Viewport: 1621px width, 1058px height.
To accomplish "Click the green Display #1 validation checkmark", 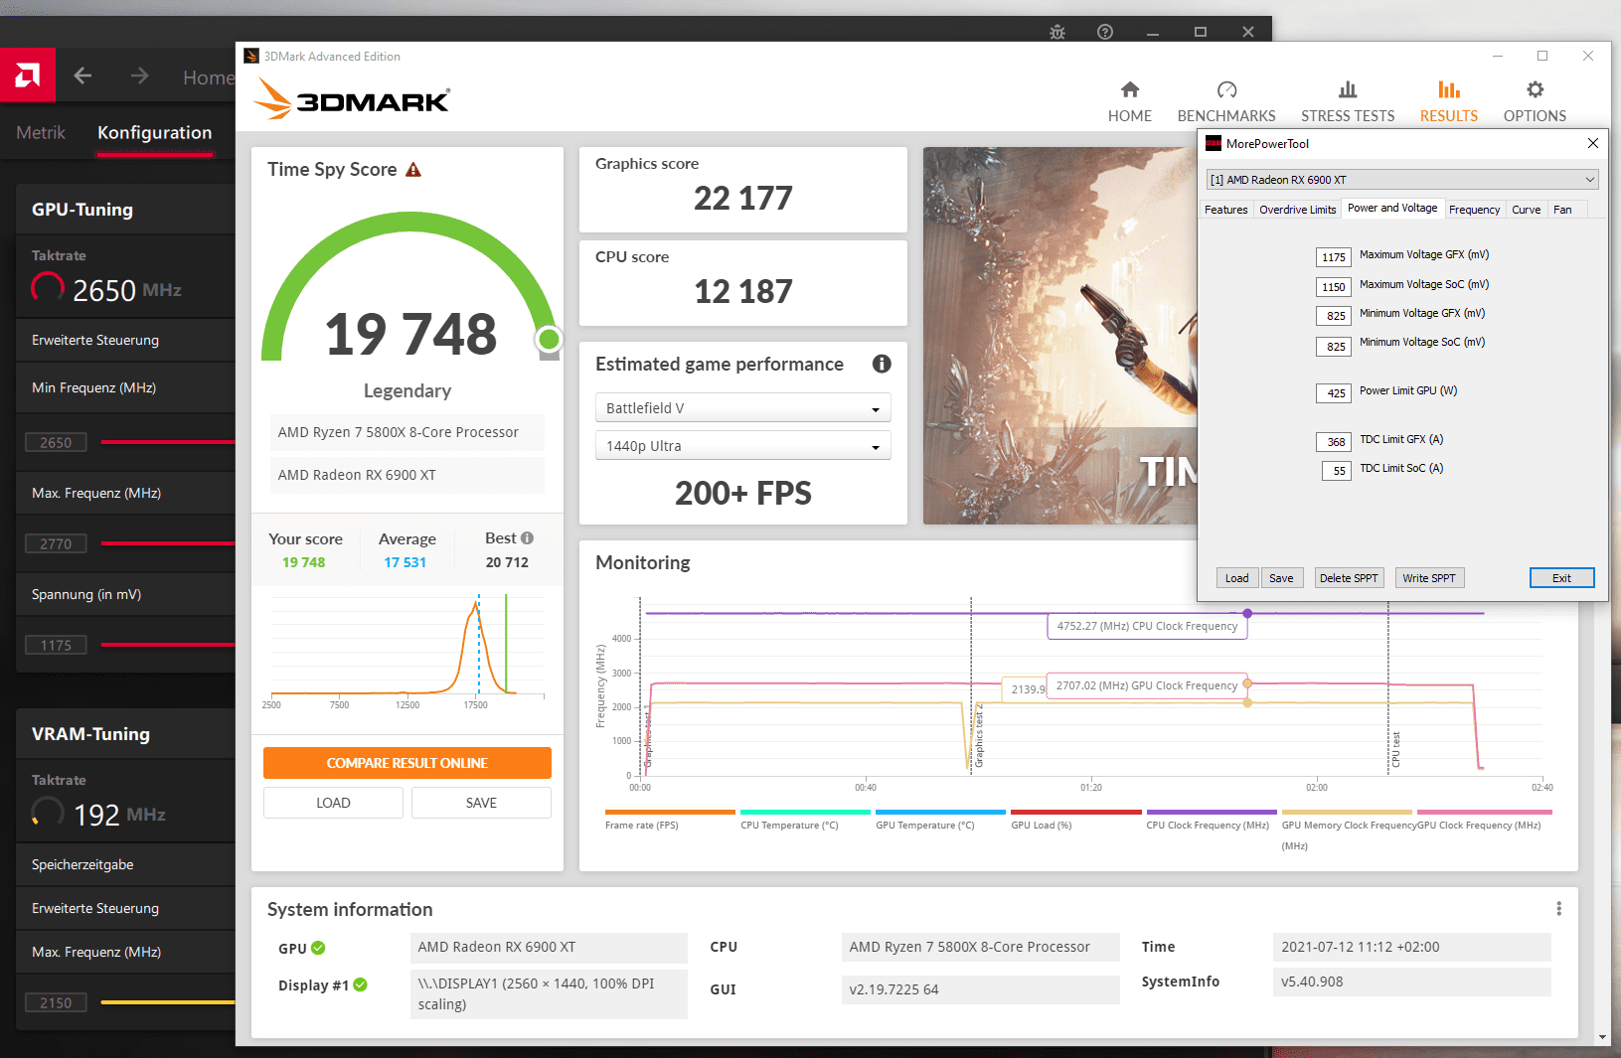I will pyautogui.click(x=361, y=984).
